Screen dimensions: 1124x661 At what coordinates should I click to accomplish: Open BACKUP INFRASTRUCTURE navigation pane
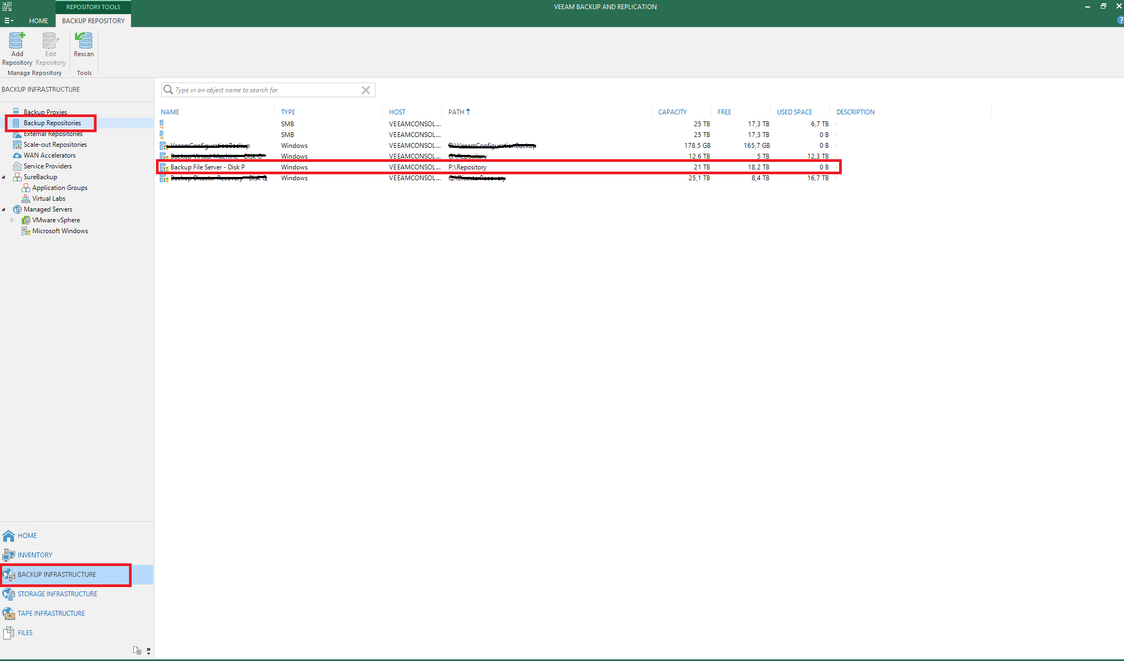77,575
